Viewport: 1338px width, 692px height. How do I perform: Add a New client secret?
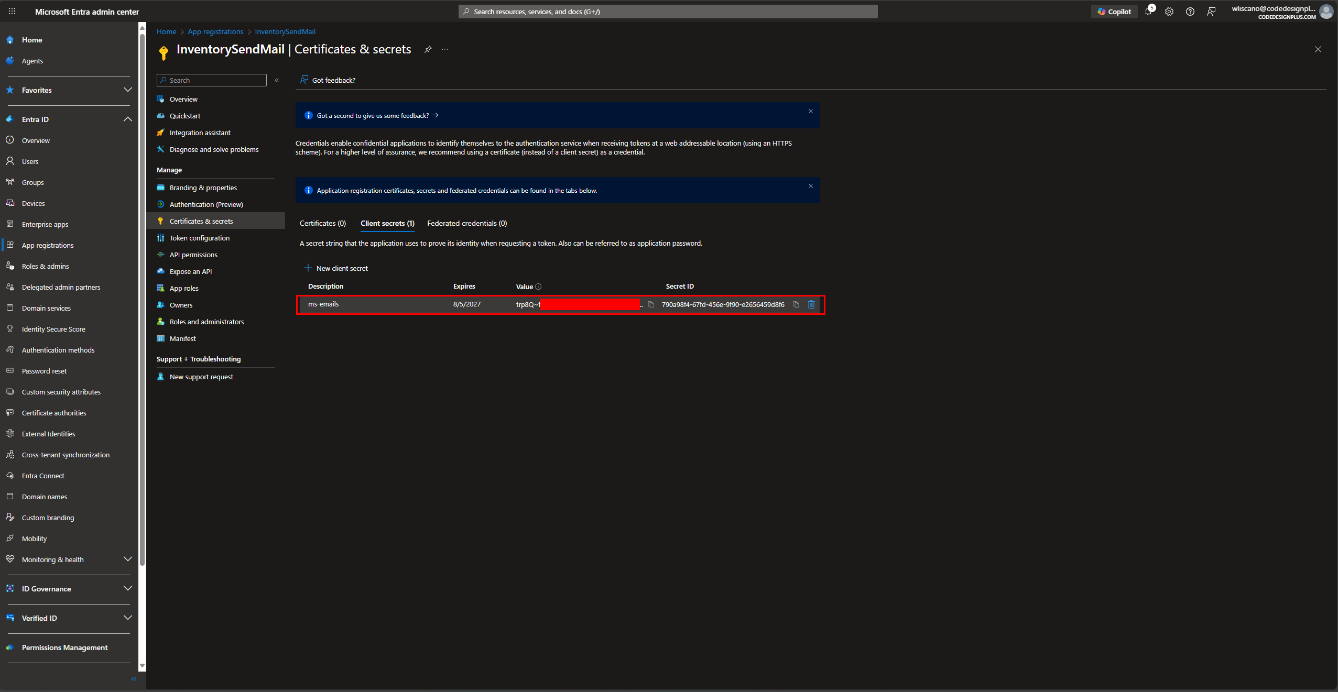click(x=336, y=268)
